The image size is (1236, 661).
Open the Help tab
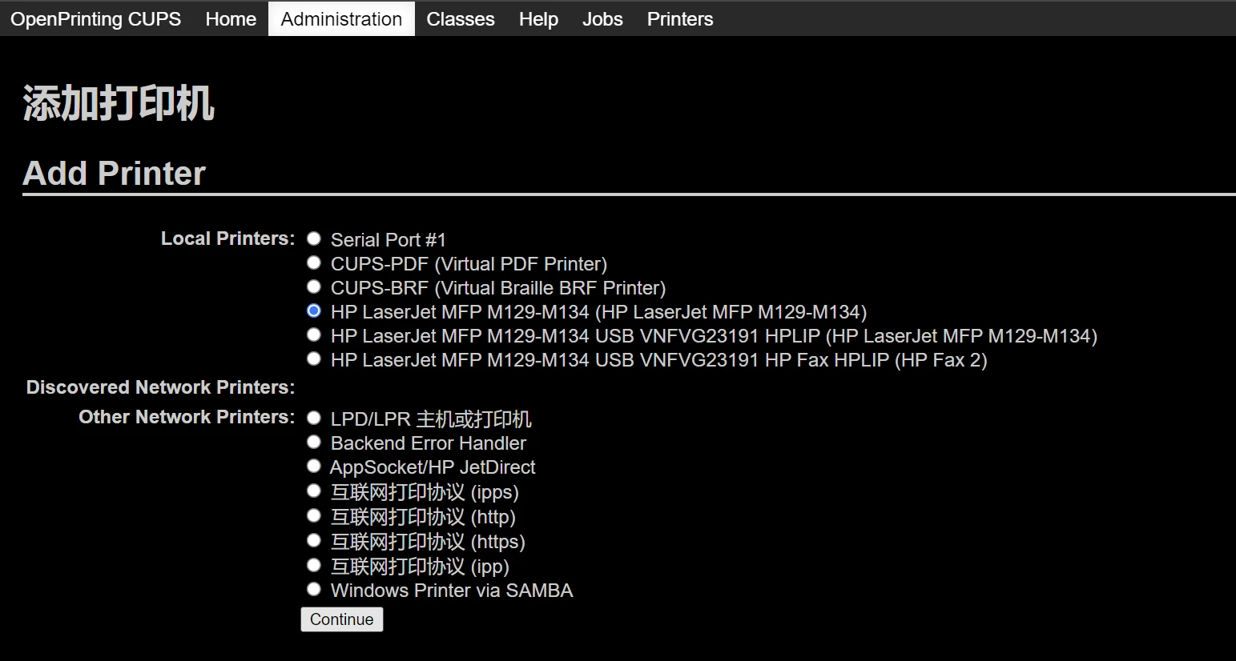[538, 18]
